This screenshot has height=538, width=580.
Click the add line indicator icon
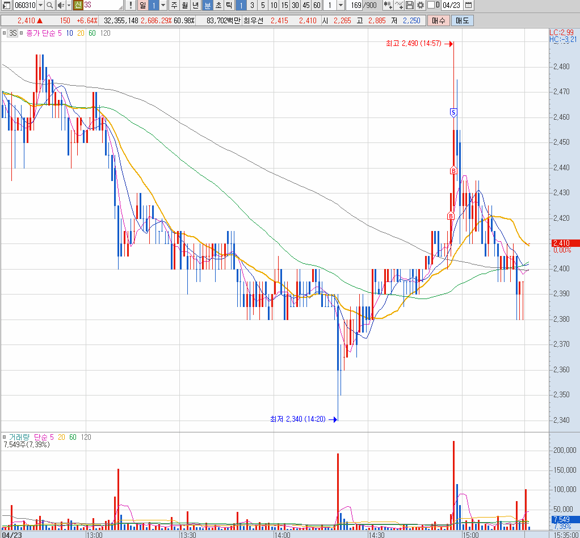tap(399, 6)
